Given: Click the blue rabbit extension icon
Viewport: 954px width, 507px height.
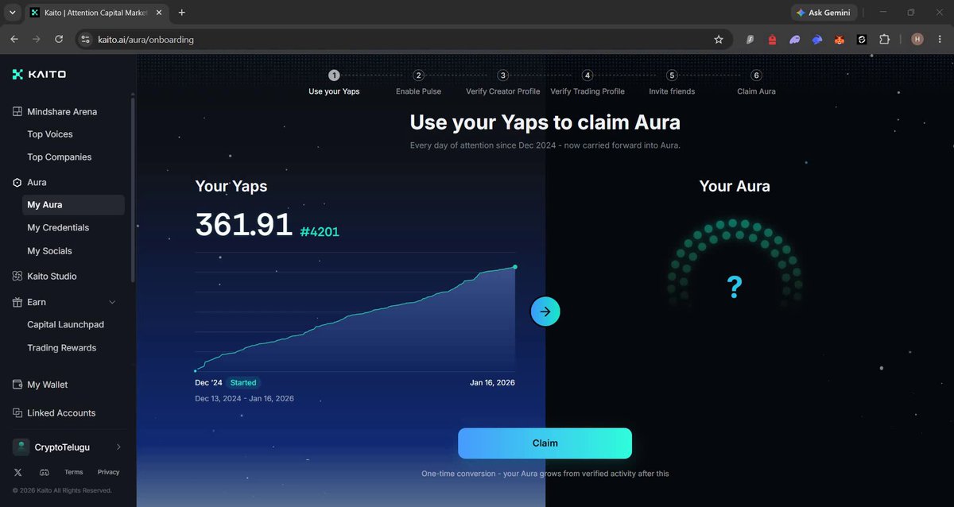Looking at the screenshot, I should coord(816,39).
